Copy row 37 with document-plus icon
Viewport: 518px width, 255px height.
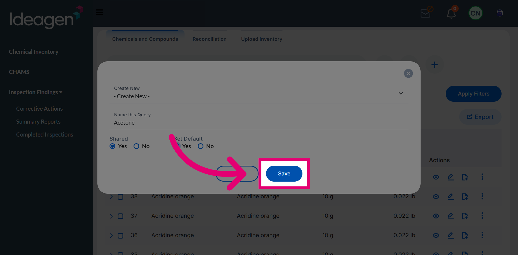click(x=465, y=216)
